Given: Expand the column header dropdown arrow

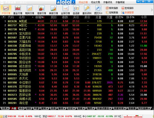Looking at the screenshot, I should point(4,17).
